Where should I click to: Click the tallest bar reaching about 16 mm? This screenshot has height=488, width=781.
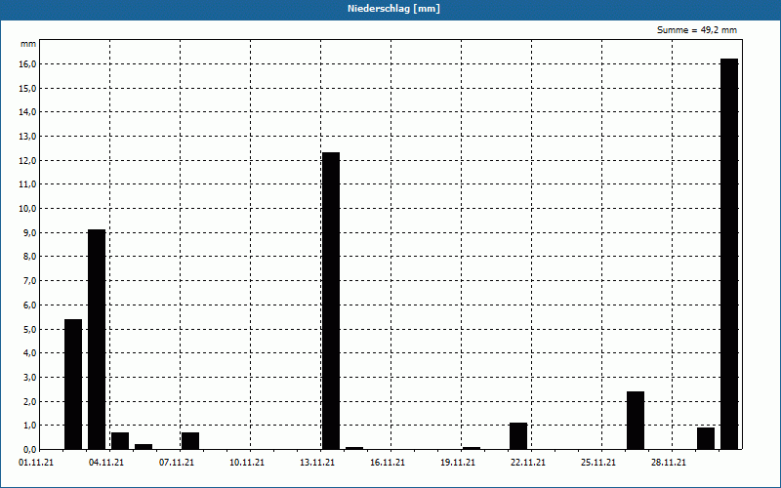click(x=729, y=254)
